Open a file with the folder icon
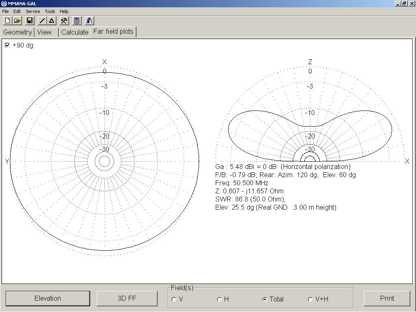416x312 pixels. 17,21
